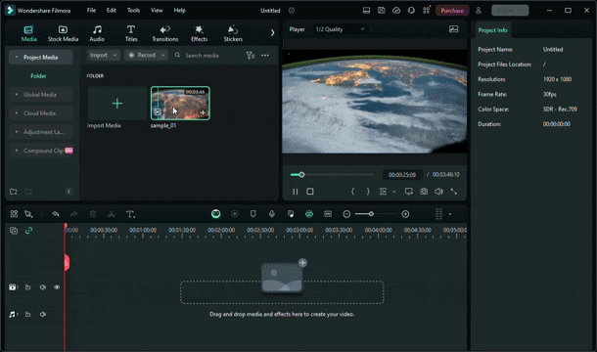The width and height of the screenshot is (597, 352).
Task: Click the undo arrow in timeline toolbar
Action: click(x=56, y=214)
